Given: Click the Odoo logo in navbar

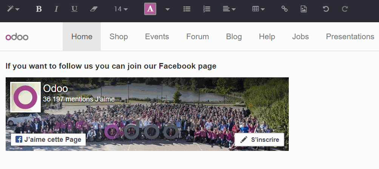Looking at the screenshot, I should coord(17,37).
